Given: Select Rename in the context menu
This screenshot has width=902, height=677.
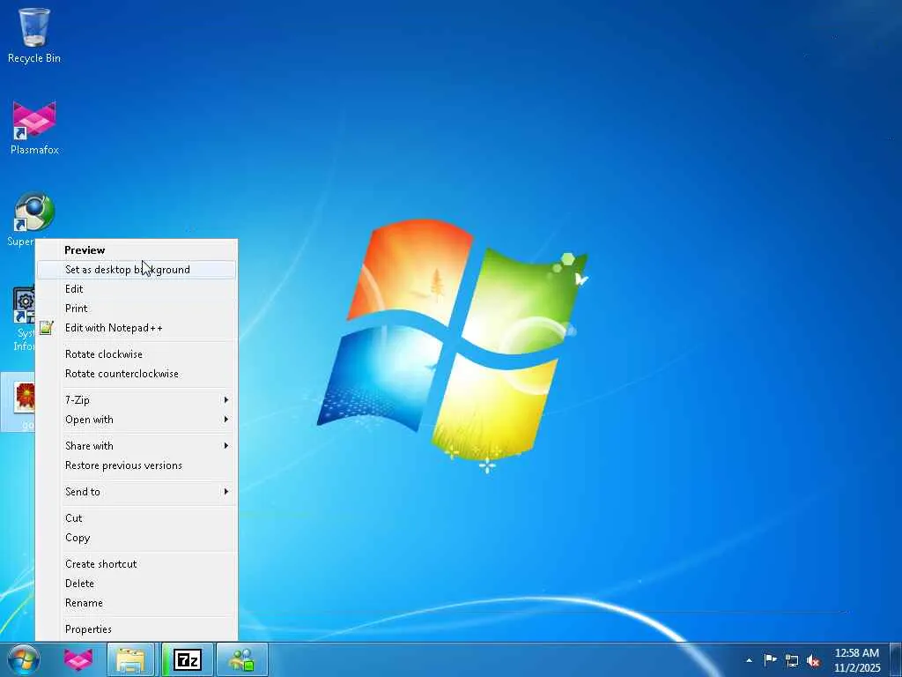Looking at the screenshot, I should (137, 603).
